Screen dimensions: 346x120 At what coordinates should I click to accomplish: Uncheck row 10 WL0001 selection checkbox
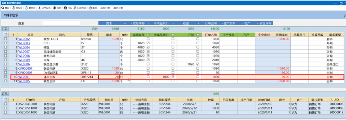6,77
